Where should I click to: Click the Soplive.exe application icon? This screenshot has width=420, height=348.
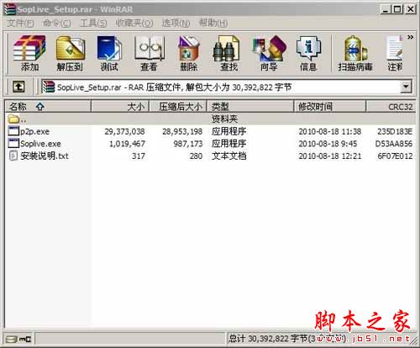(13, 144)
